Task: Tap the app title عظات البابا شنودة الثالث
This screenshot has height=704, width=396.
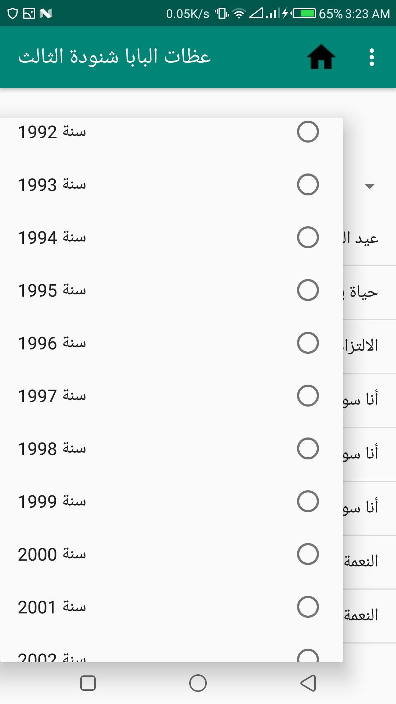Action: [115, 57]
